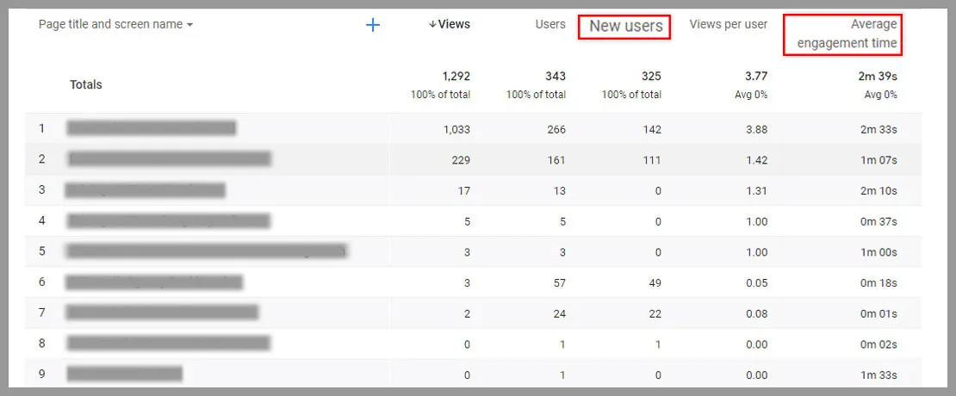The image size is (956, 396).
Task: Sort the table by the Views column header
Action: click(450, 24)
